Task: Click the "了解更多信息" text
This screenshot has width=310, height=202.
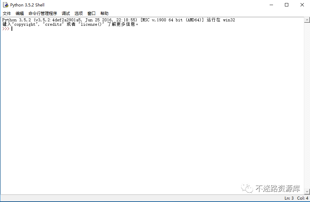Action: pos(121,24)
